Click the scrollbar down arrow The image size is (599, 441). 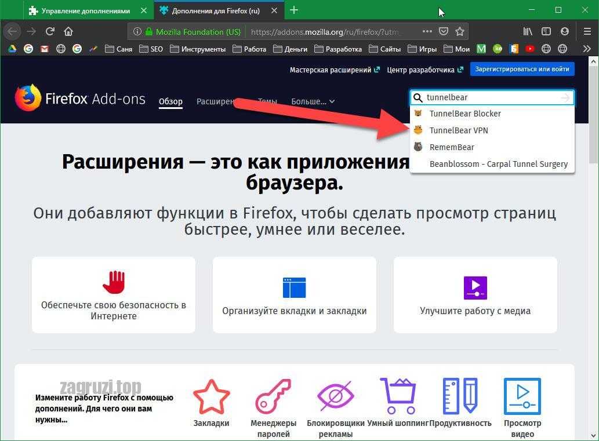tap(593, 435)
